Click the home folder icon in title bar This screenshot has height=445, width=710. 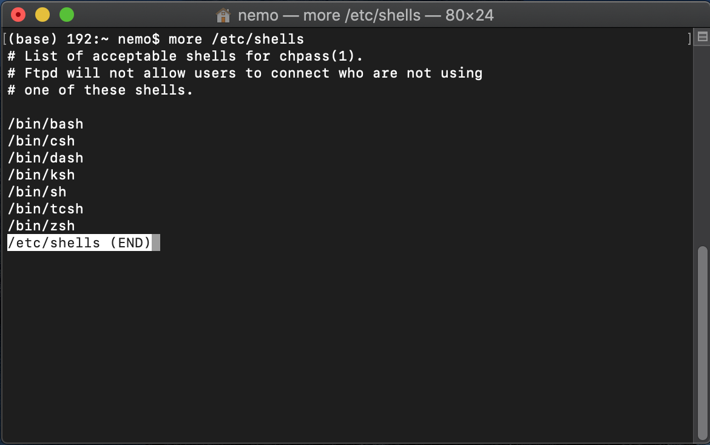point(223,15)
